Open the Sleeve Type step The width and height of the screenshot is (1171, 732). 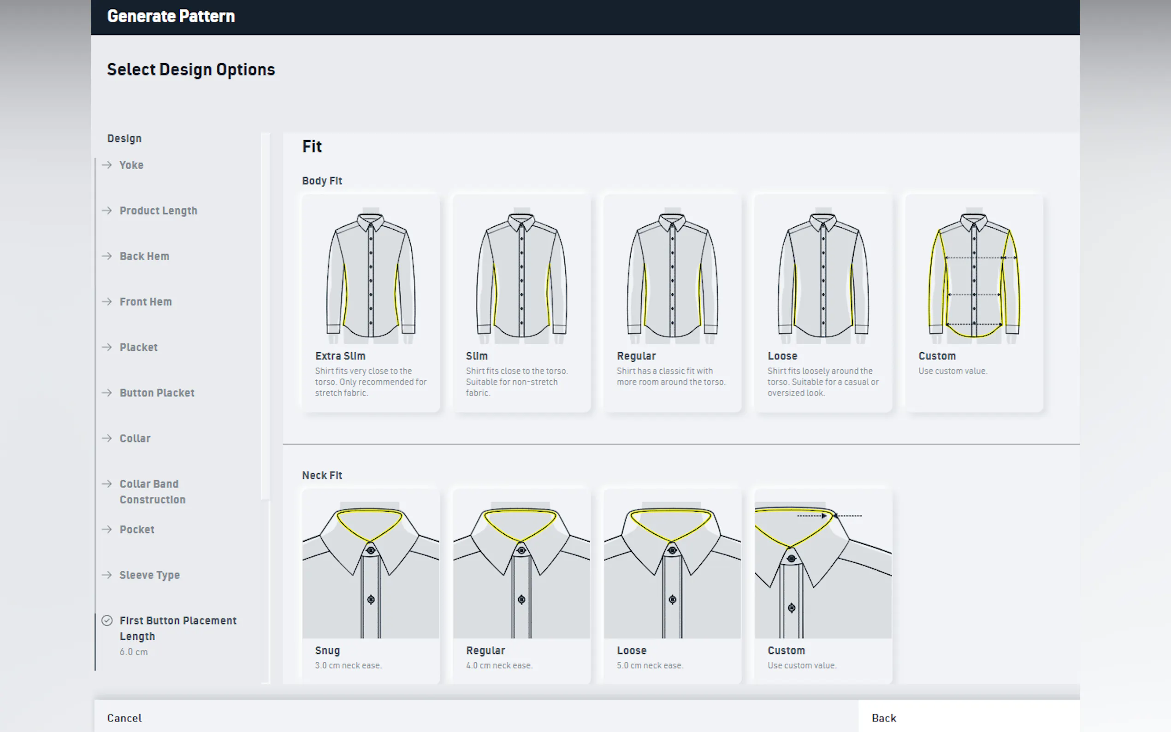(x=149, y=575)
